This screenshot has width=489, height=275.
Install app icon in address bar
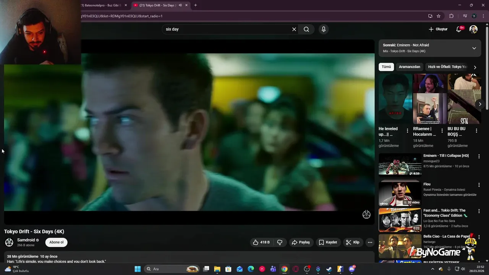pyautogui.click(x=430, y=16)
